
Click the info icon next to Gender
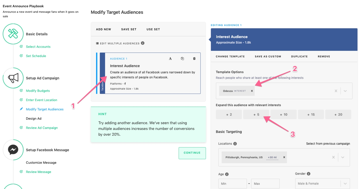(308, 174)
